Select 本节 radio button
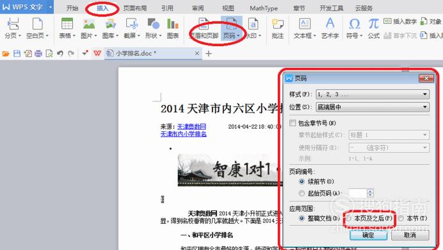This screenshot has width=443, height=250. 401,218
